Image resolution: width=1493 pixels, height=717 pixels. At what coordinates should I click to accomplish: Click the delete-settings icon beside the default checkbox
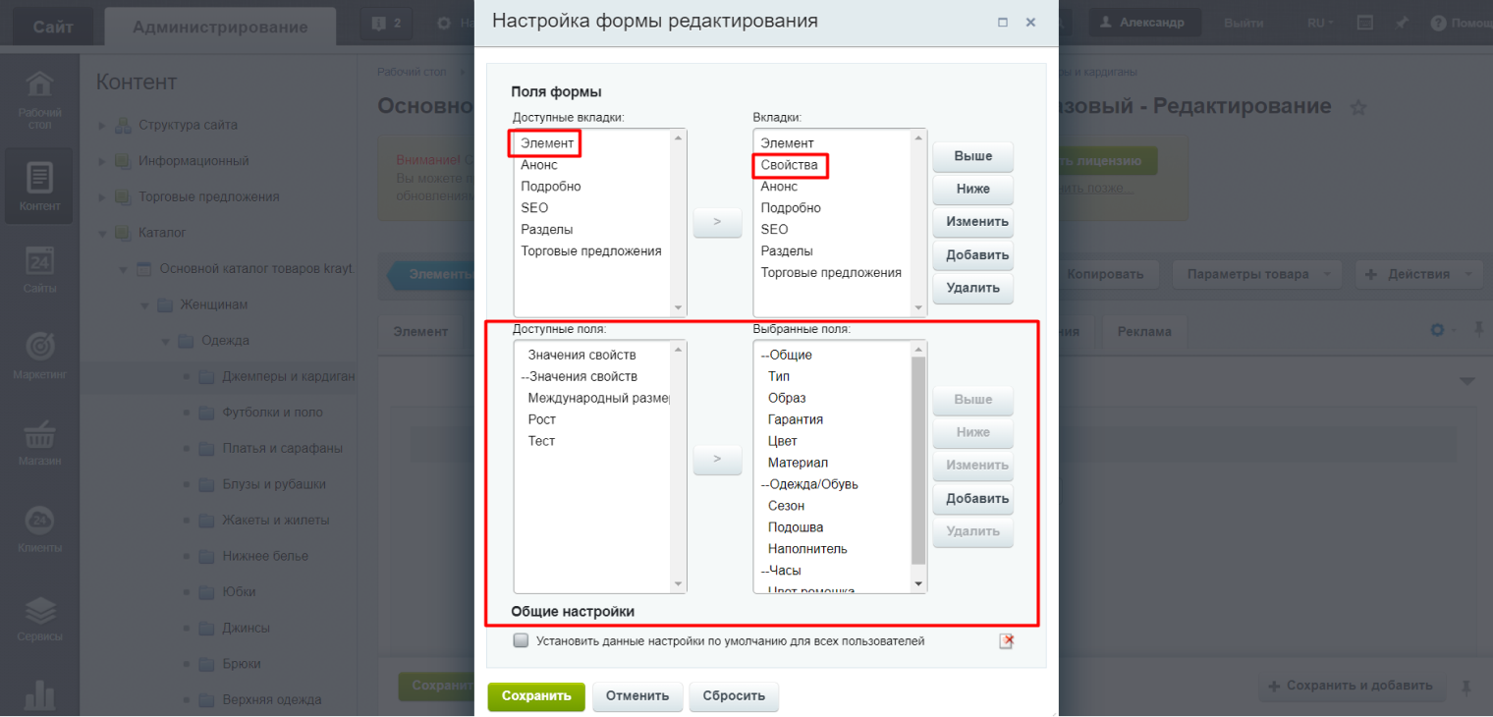pos(1006,641)
